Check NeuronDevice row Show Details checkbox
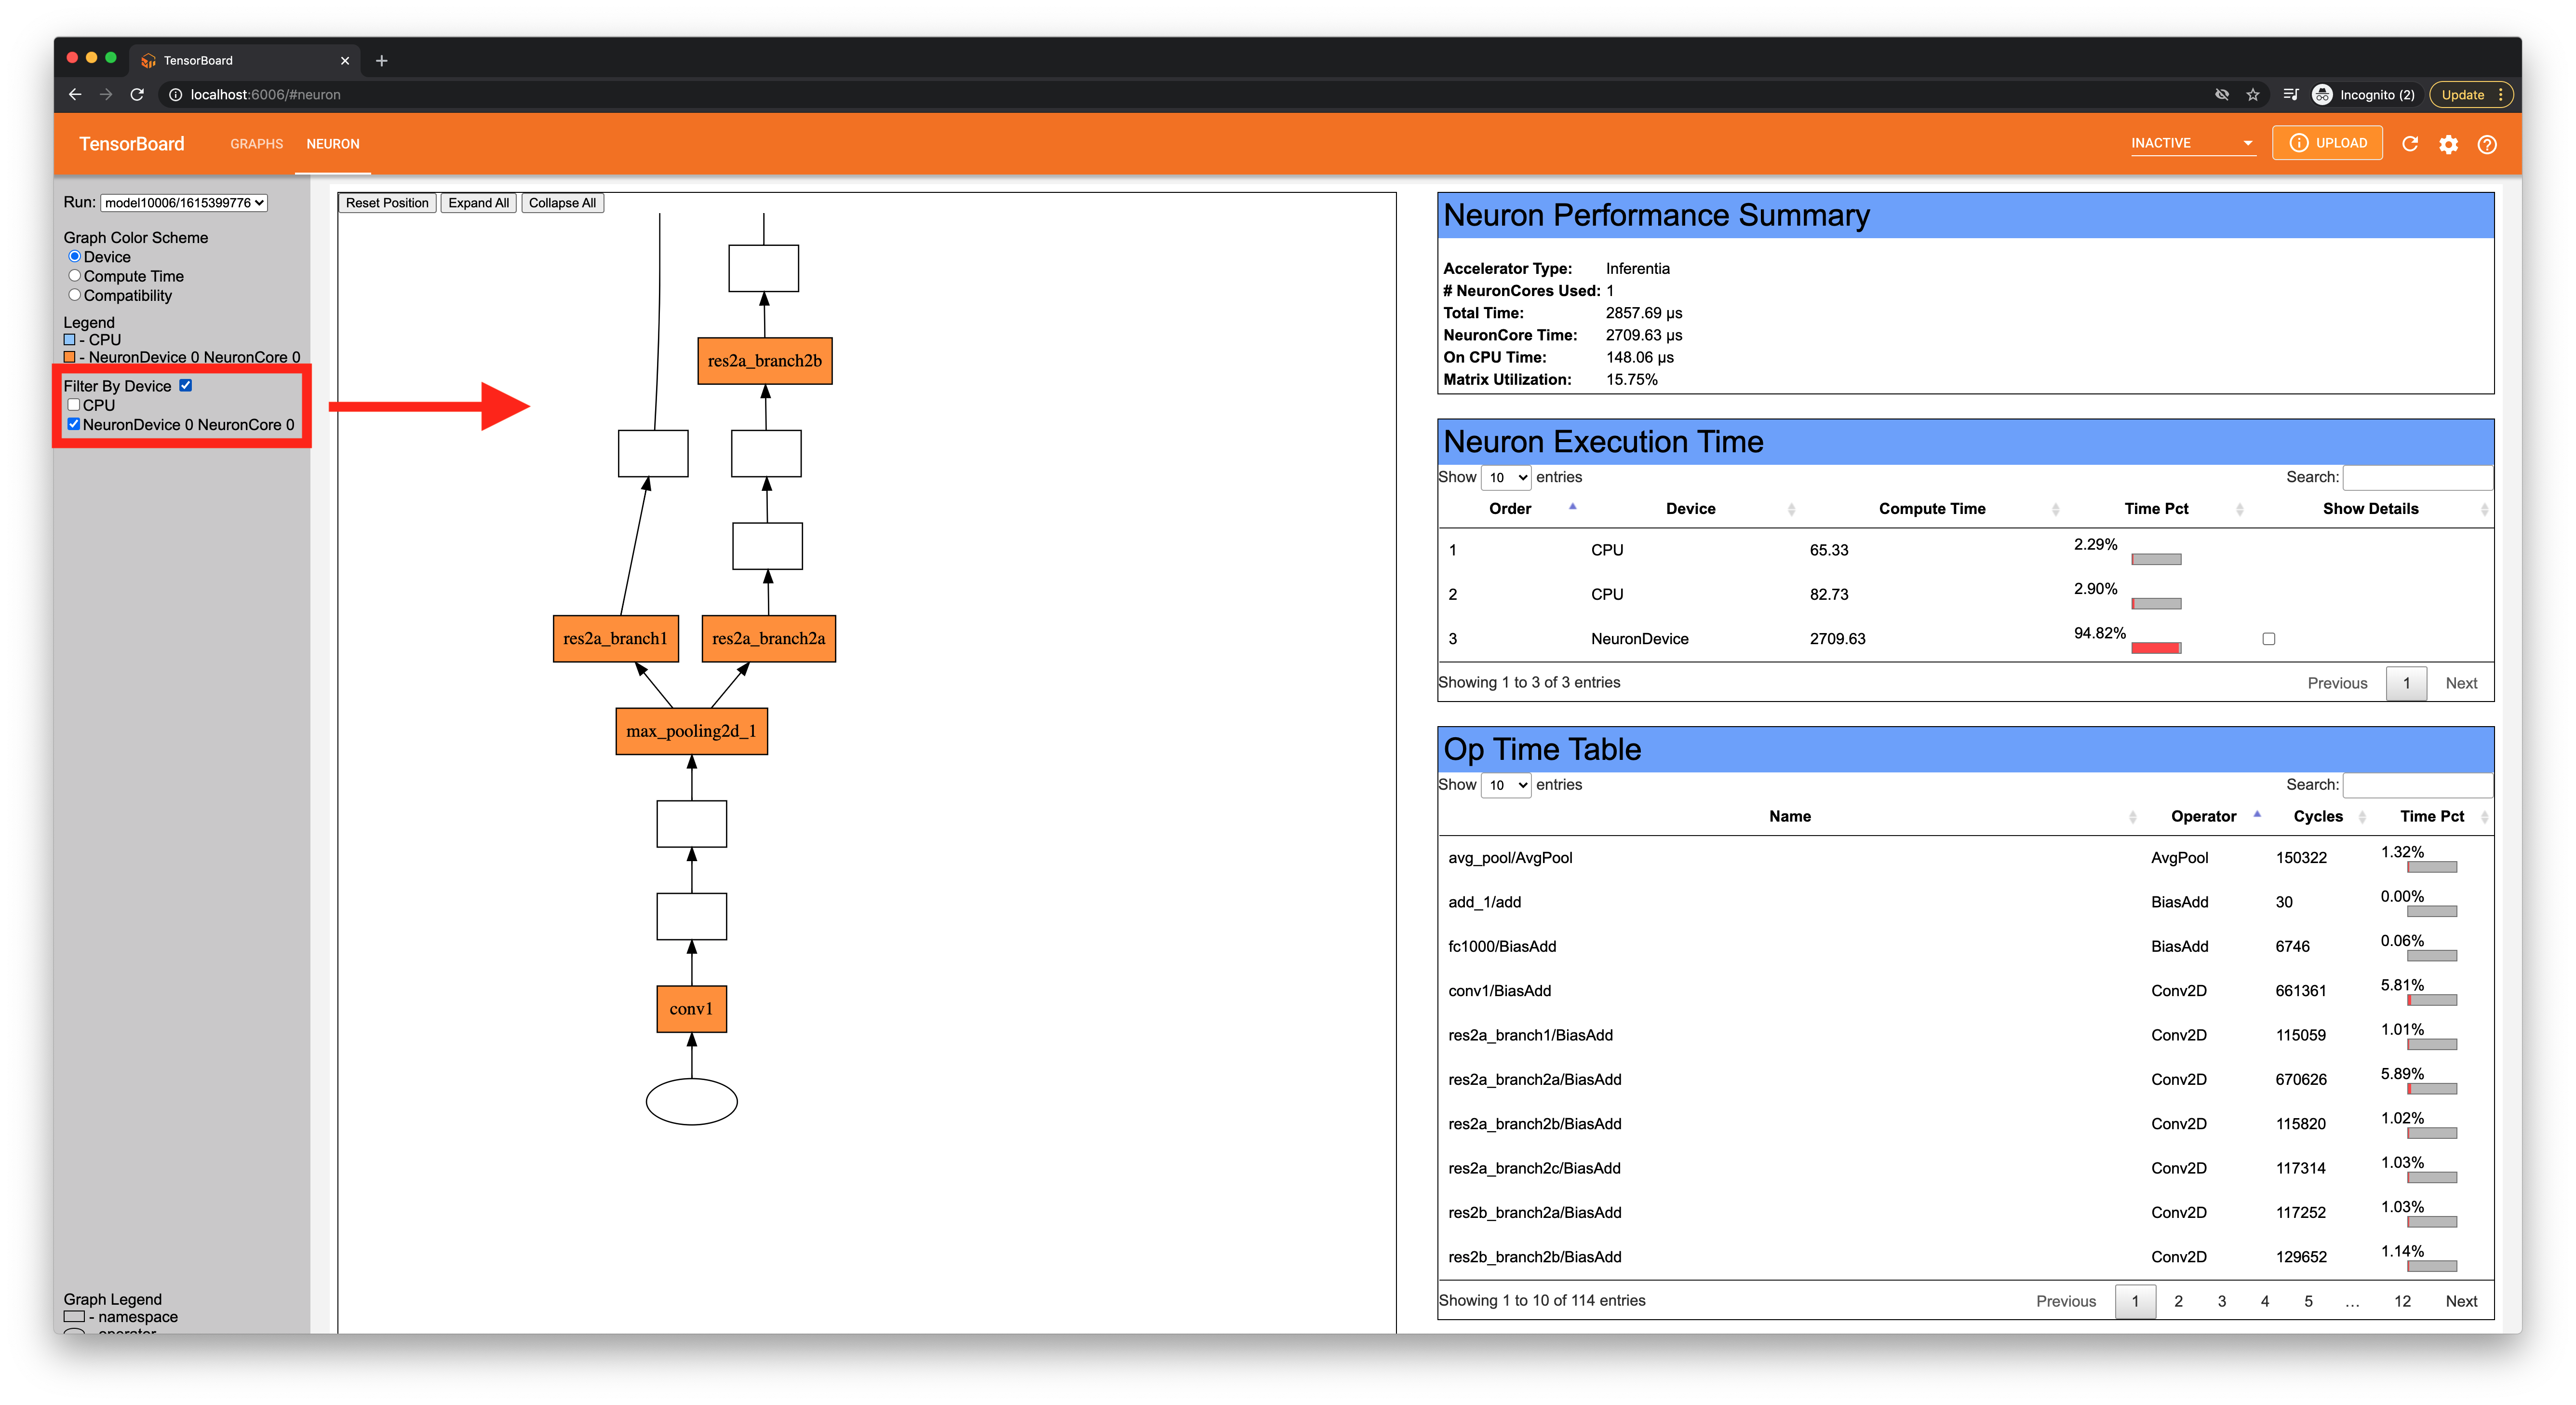This screenshot has height=1405, width=2576. click(x=2268, y=639)
